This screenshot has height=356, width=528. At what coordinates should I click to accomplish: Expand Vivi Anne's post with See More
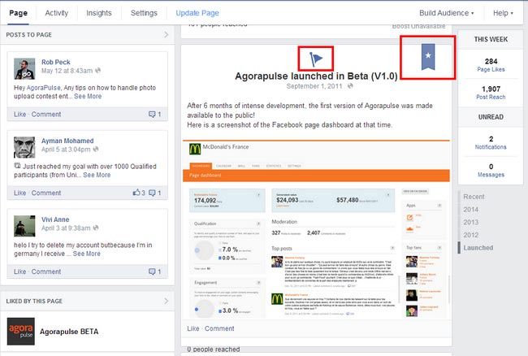[87, 254]
